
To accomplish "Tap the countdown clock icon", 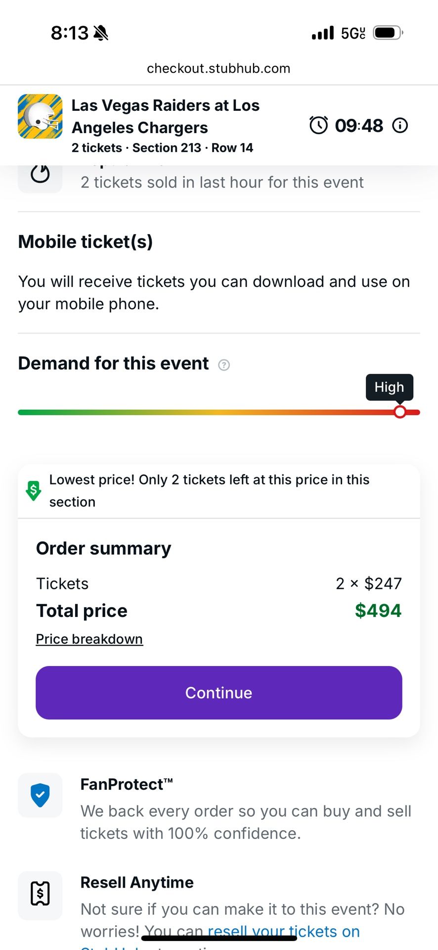I will [x=318, y=125].
